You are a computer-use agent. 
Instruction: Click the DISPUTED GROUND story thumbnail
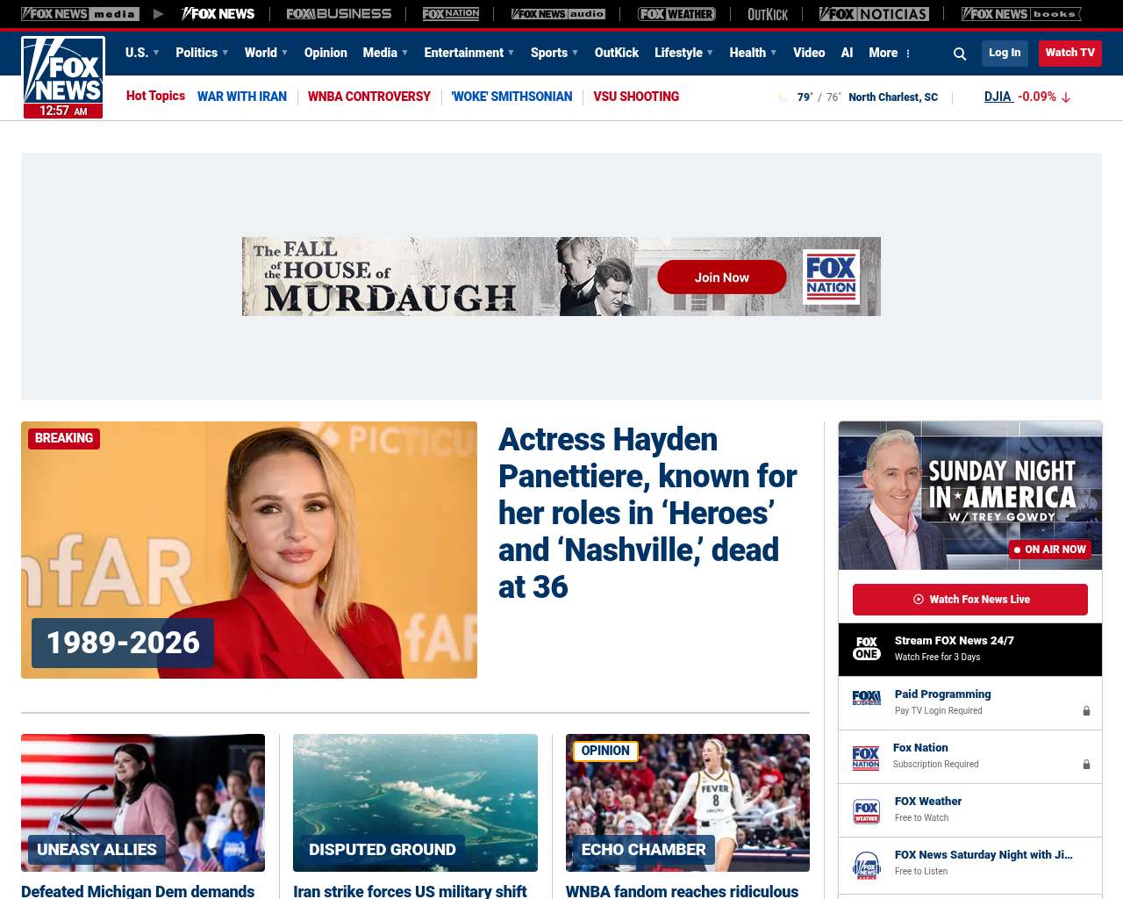point(415,802)
